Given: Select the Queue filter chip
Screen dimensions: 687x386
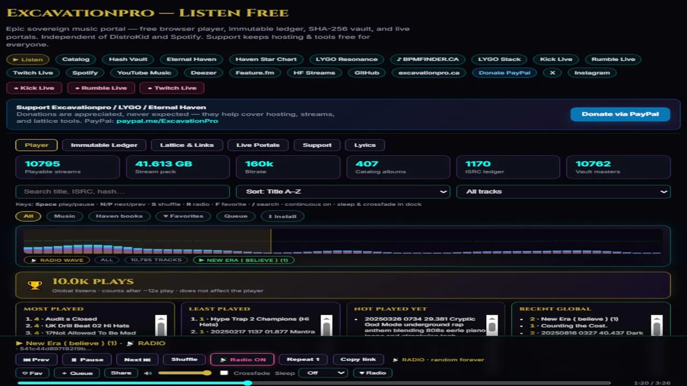Looking at the screenshot, I should click(236, 216).
